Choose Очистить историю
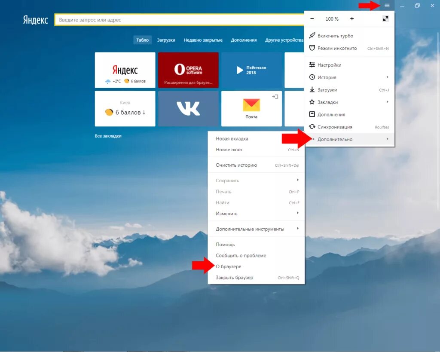 [256, 165]
